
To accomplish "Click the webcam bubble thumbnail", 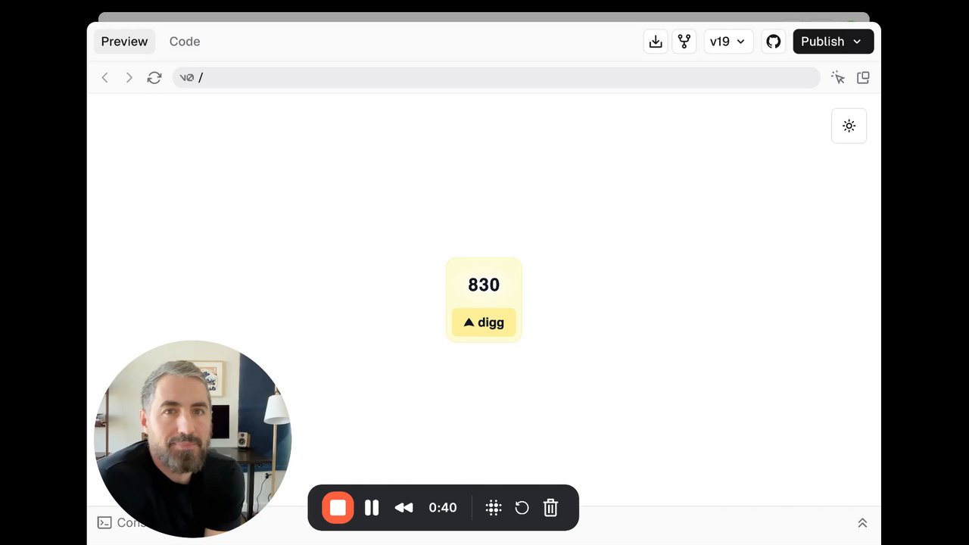I will click(192, 439).
